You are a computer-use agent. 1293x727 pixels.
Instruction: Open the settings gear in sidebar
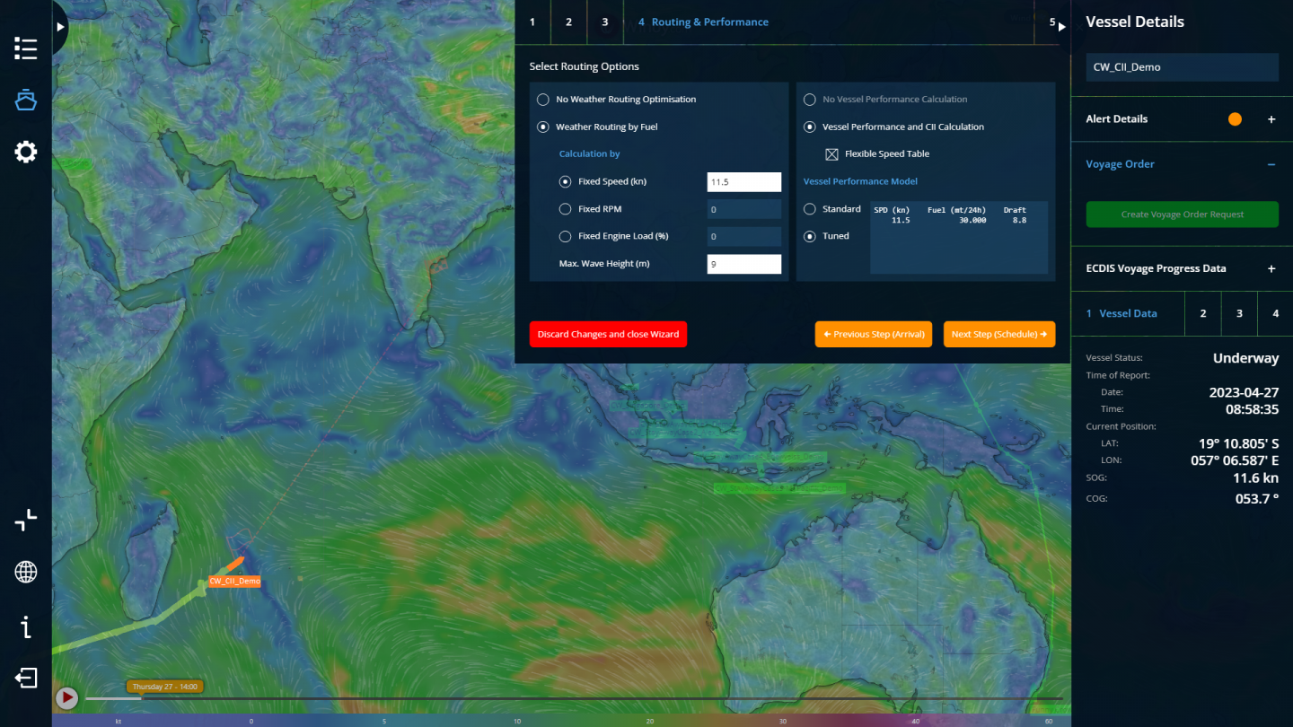pyautogui.click(x=25, y=151)
